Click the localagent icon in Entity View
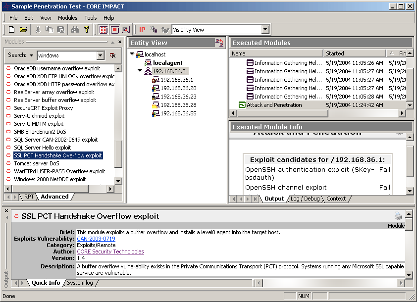 click(x=148, y=63)
